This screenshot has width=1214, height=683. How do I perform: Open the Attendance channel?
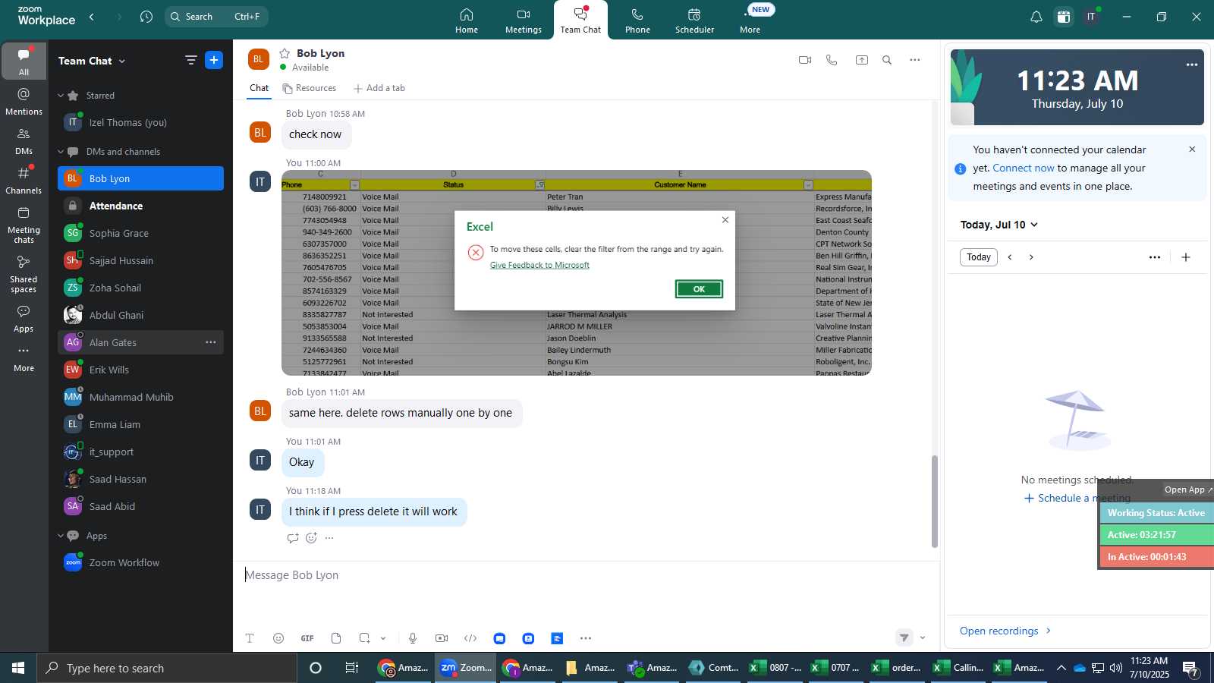pos(140,206)
